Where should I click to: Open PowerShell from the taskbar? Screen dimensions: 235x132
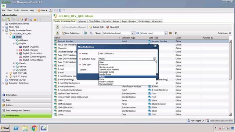[16, 128]
